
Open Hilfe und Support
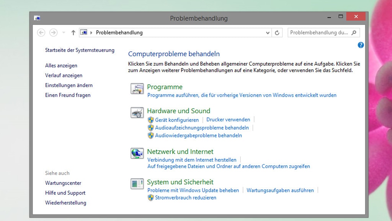65,193
